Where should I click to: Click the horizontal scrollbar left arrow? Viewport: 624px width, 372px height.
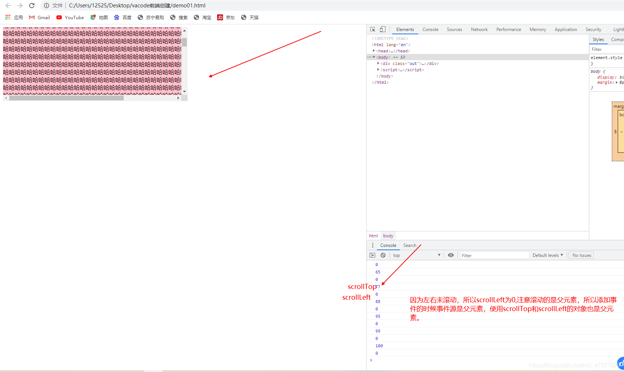[6, 98]
